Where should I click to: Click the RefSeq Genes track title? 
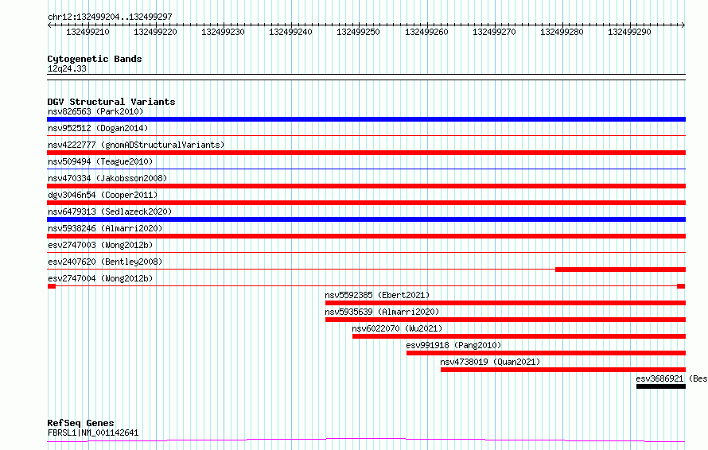click(80, 423)
